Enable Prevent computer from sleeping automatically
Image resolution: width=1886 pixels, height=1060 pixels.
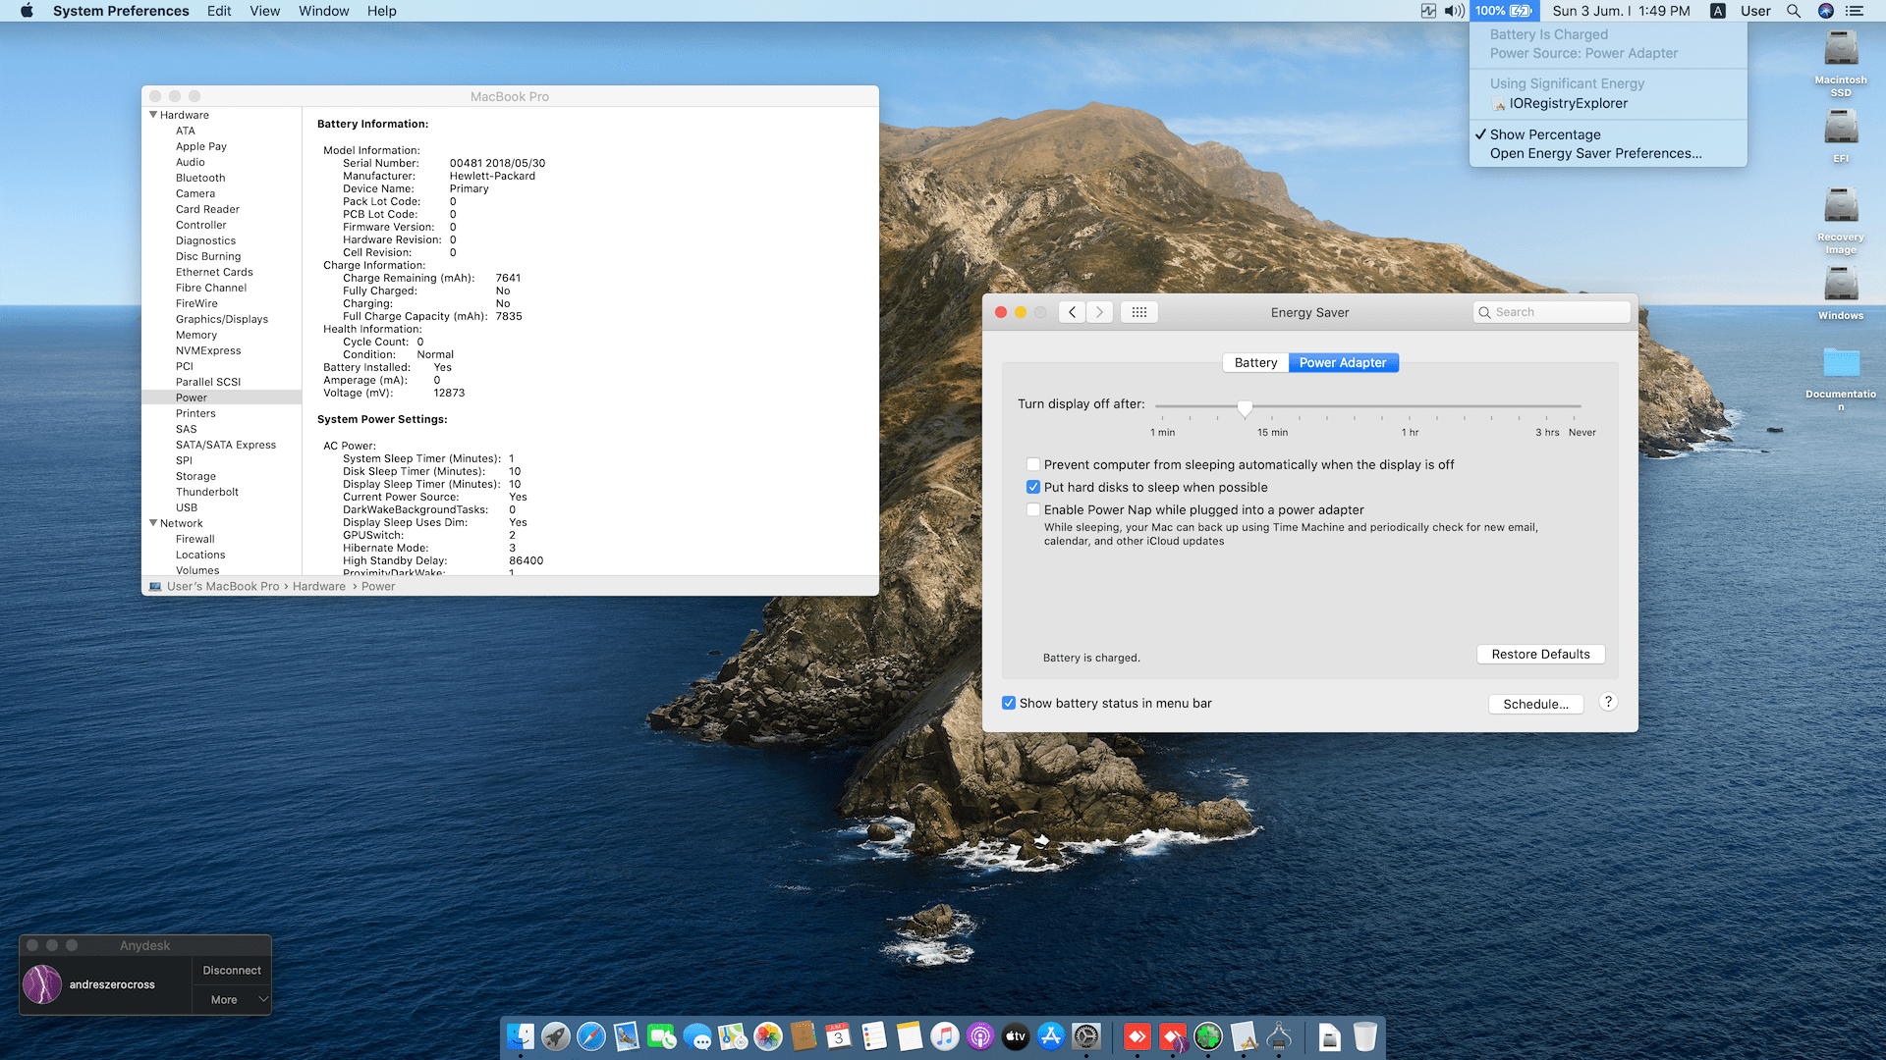pos(1033,464)
